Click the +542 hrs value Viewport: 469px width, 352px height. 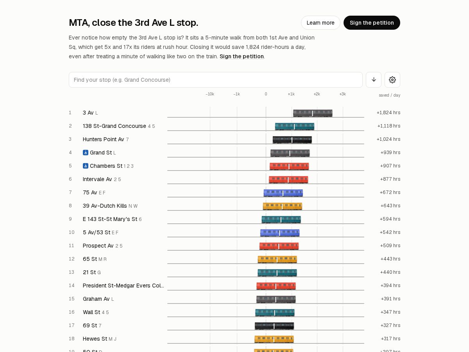tap(390, 232)
